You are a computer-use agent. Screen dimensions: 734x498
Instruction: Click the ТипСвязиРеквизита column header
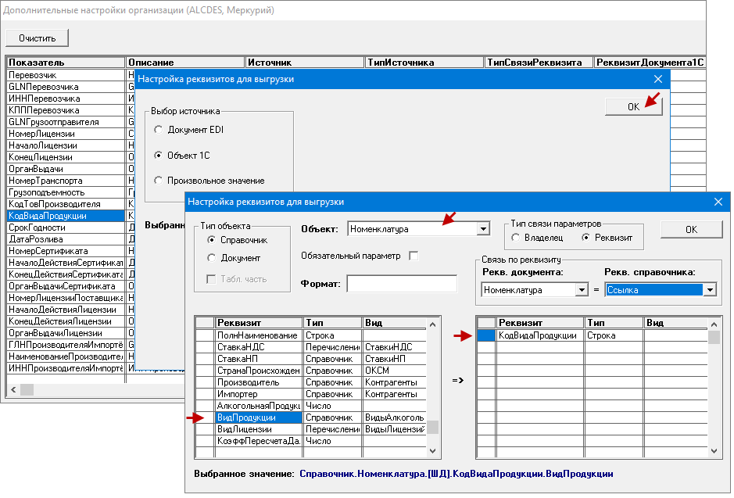[x=539, y=63]
